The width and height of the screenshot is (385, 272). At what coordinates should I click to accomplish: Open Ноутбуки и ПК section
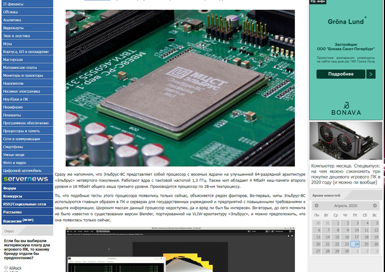coord(28,99)
